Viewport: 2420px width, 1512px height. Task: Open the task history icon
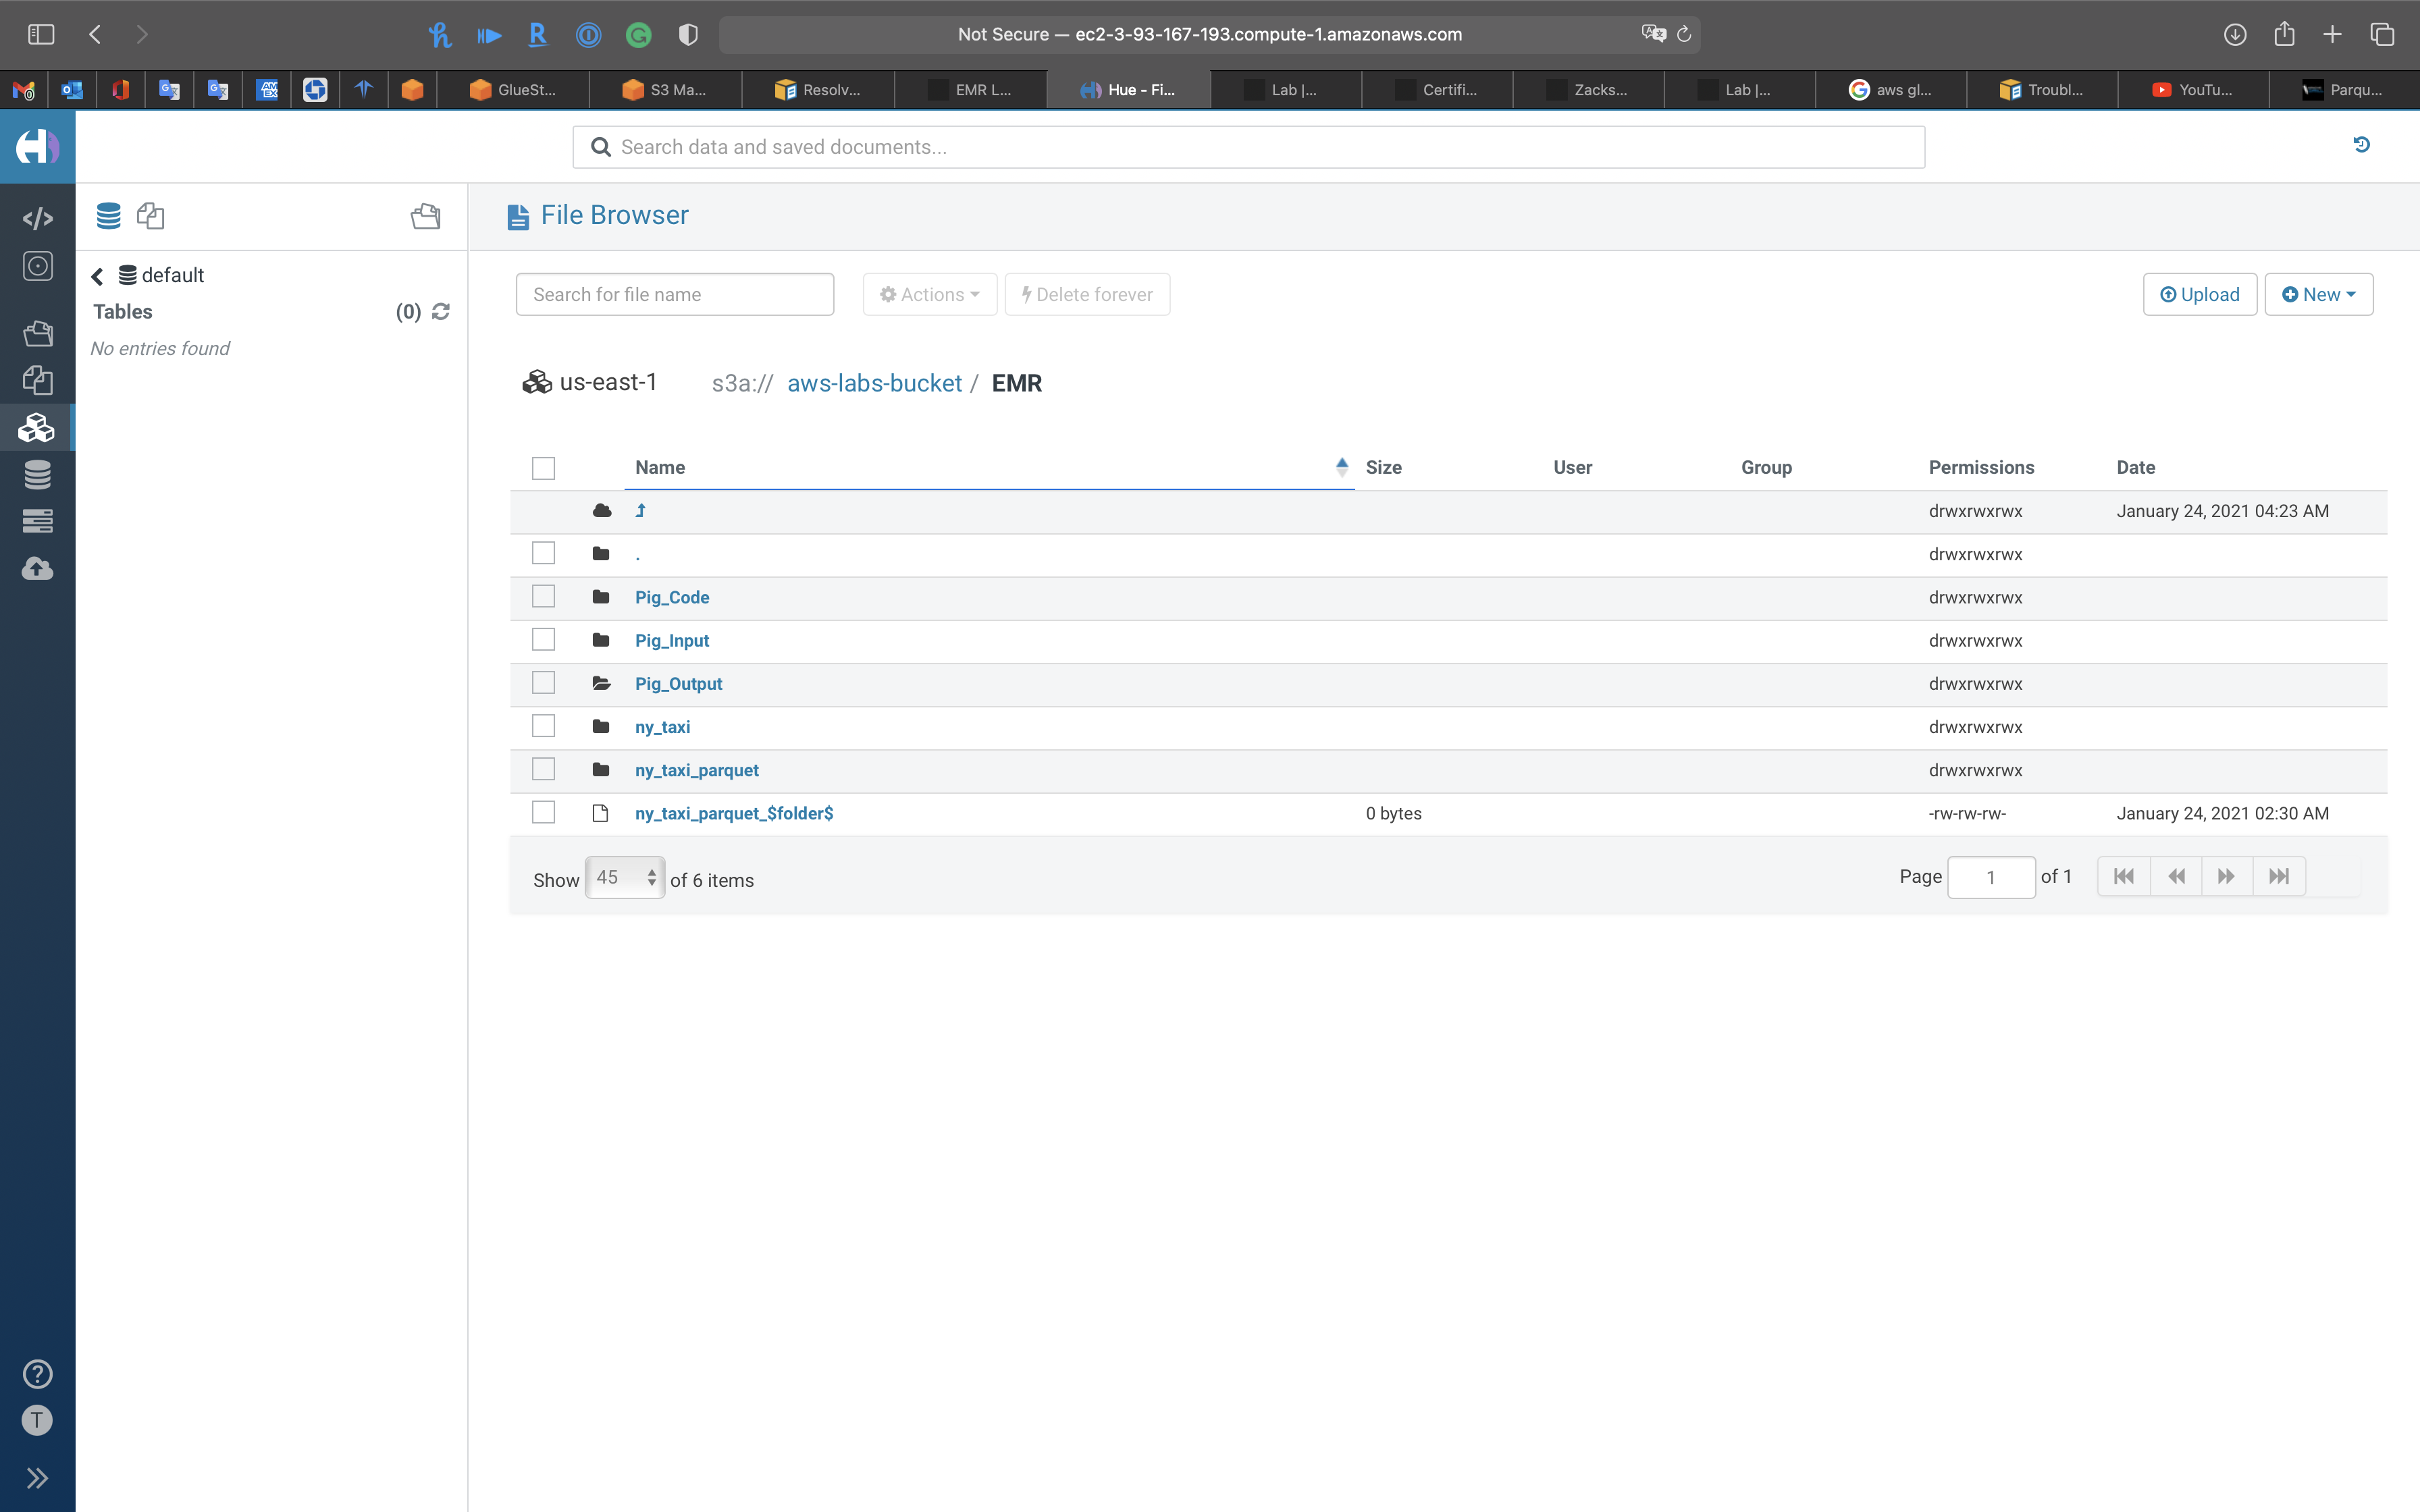(x=2361, y=145)
